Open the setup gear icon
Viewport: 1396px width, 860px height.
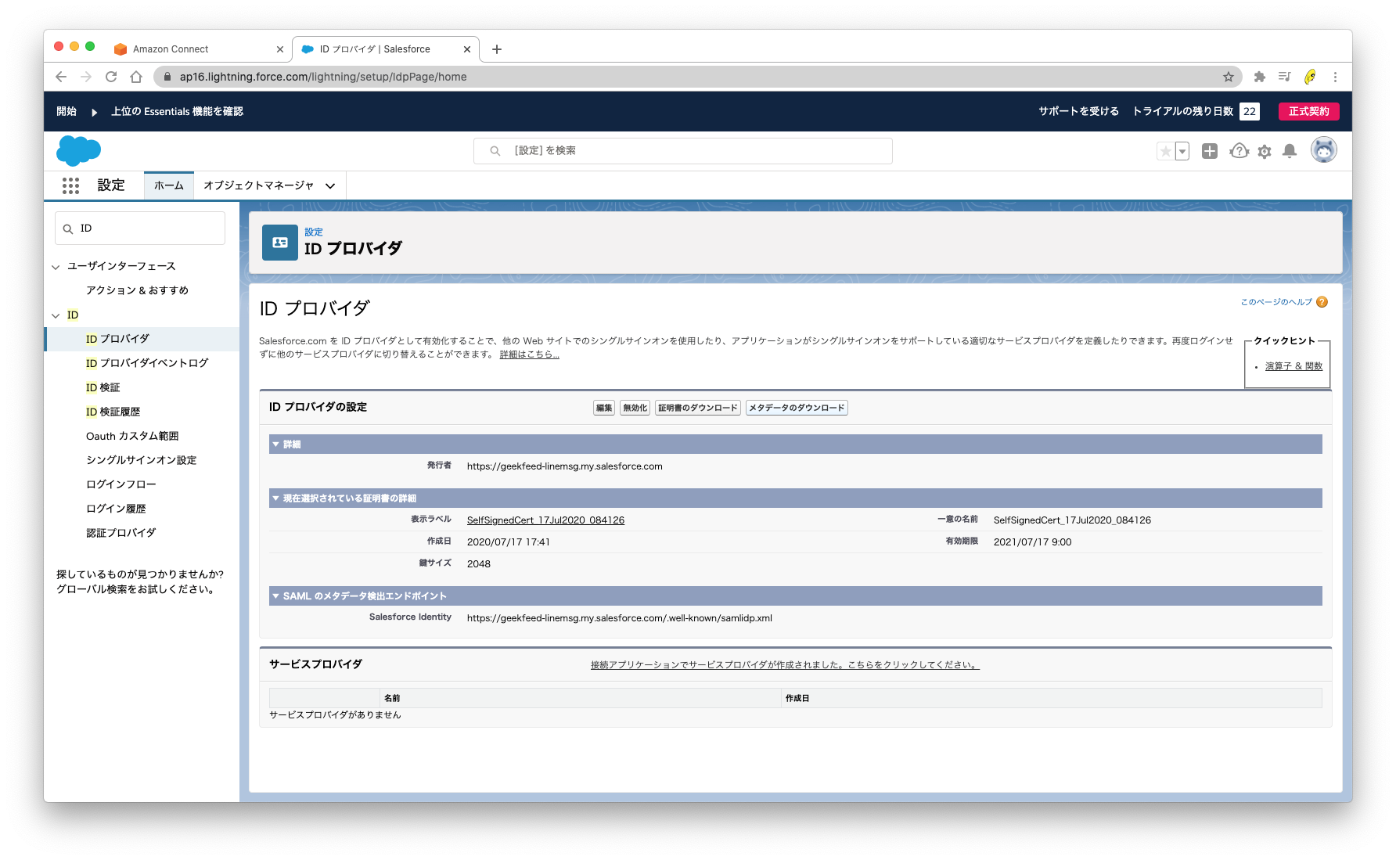[1265, 152]
